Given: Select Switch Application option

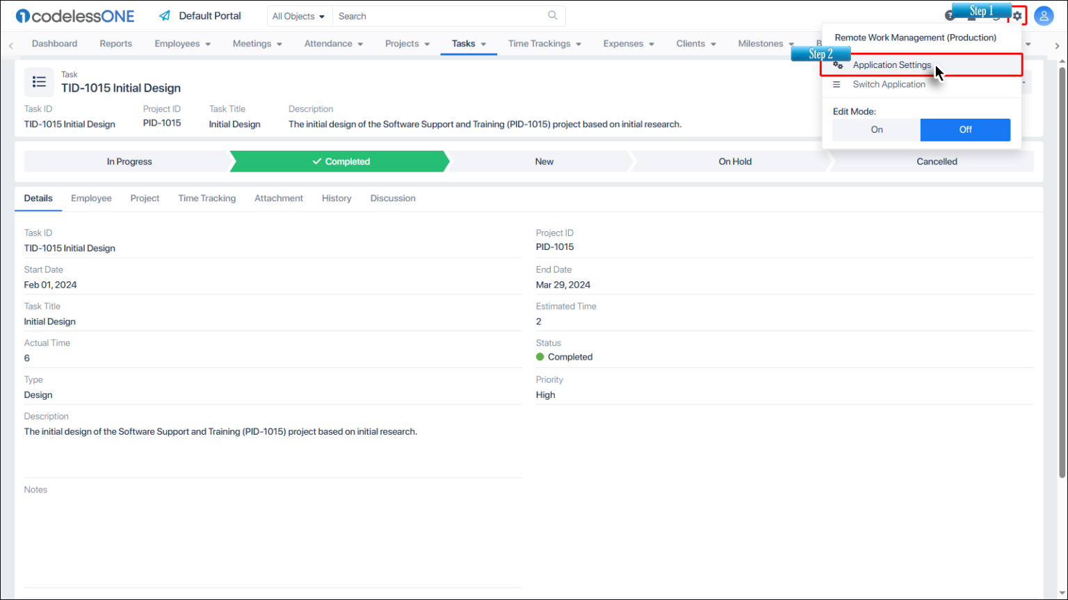Looking at the screenshot, I should (889, 85).
